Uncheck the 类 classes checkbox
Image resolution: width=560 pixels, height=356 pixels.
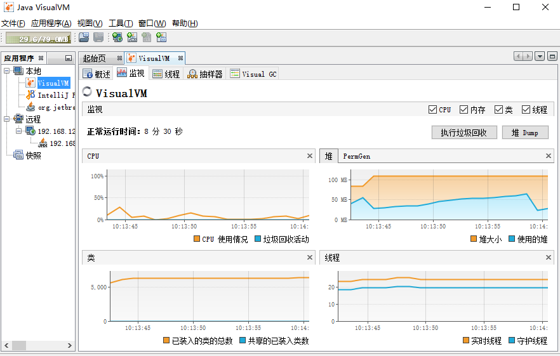[498, 110]
